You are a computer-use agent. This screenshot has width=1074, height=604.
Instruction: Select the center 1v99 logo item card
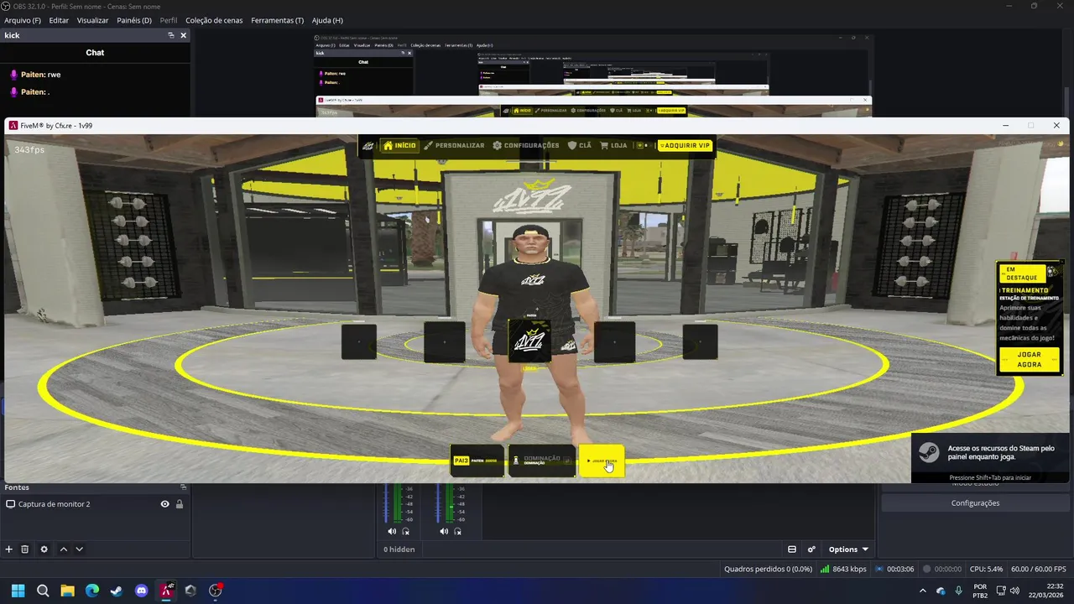530,341
